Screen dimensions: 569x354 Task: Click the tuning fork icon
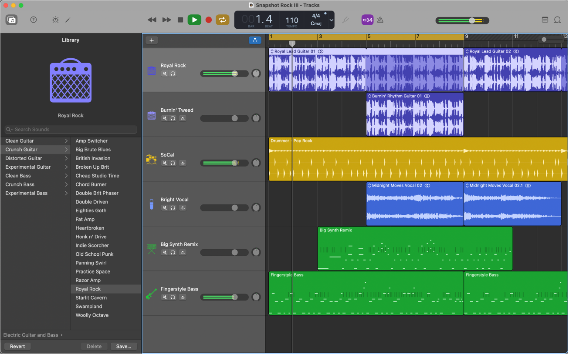345,20
